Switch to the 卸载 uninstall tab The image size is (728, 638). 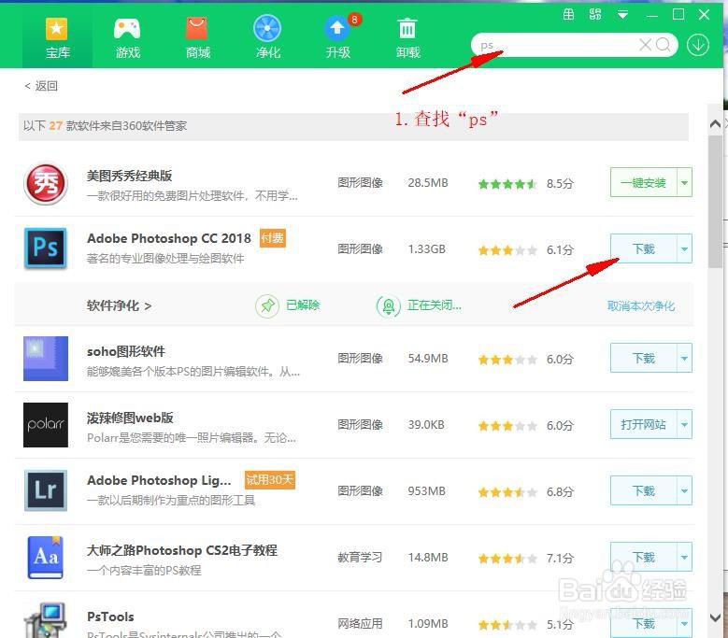(x=407, y=39)
